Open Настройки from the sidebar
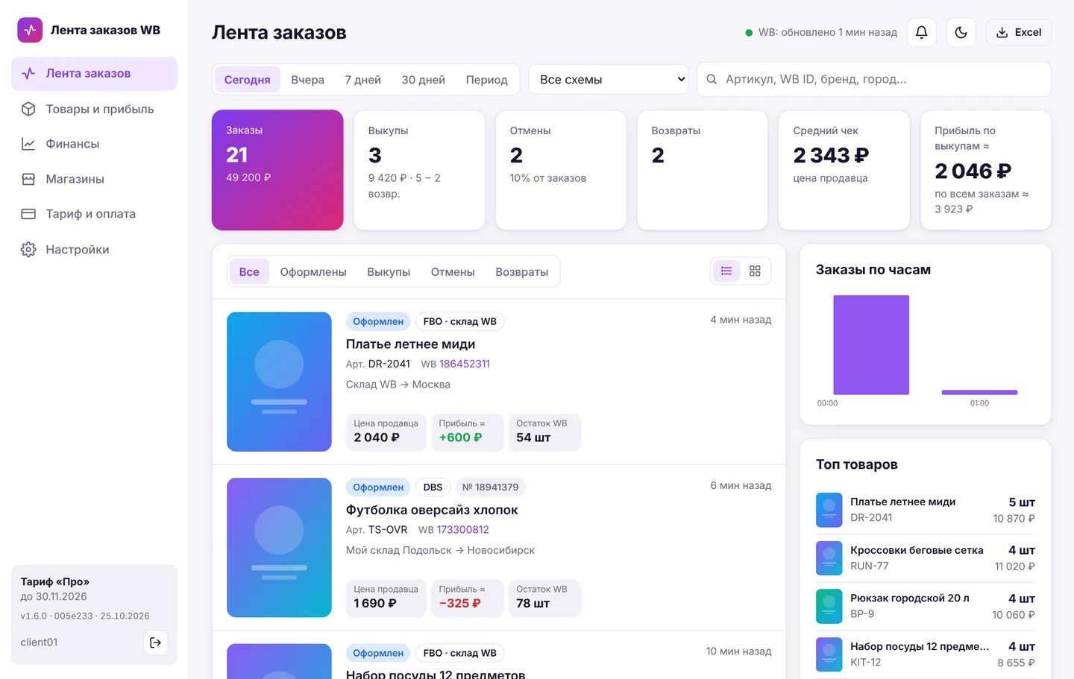1074x679 pixels. click(94, 250)
